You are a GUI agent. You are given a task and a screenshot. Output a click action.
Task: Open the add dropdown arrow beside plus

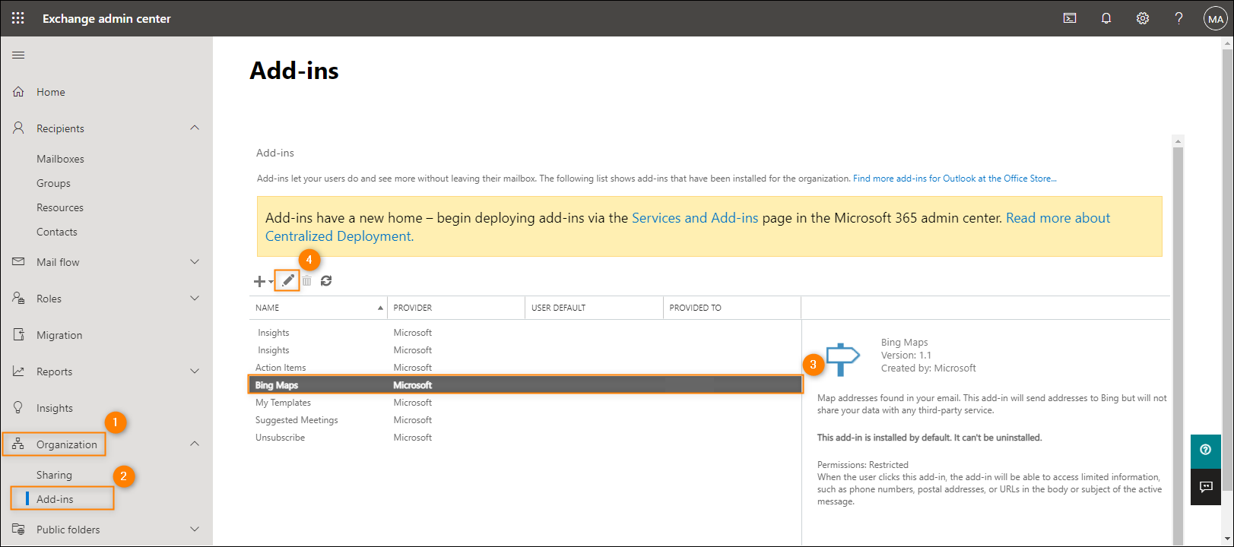point(271,282)
